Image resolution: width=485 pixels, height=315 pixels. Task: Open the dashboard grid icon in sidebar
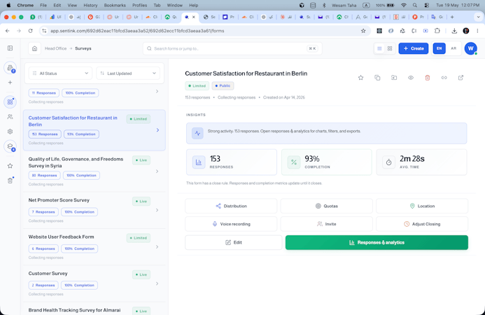(10, 101)
